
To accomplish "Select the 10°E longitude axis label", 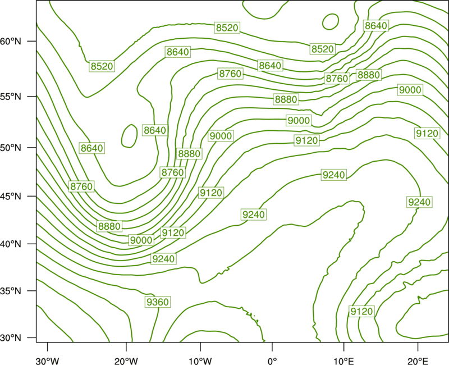I will tap(343, 361).
